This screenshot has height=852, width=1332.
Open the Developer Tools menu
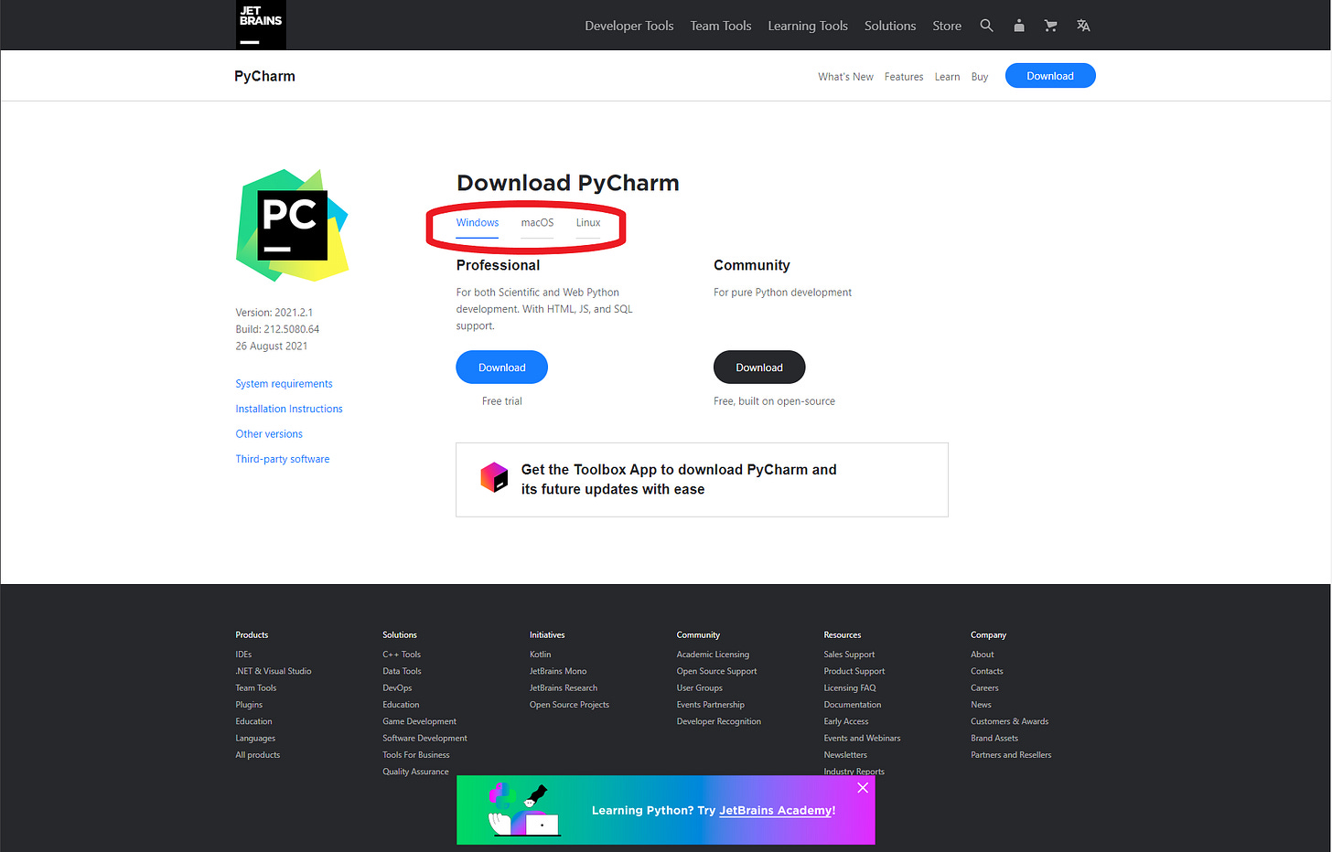629,26
